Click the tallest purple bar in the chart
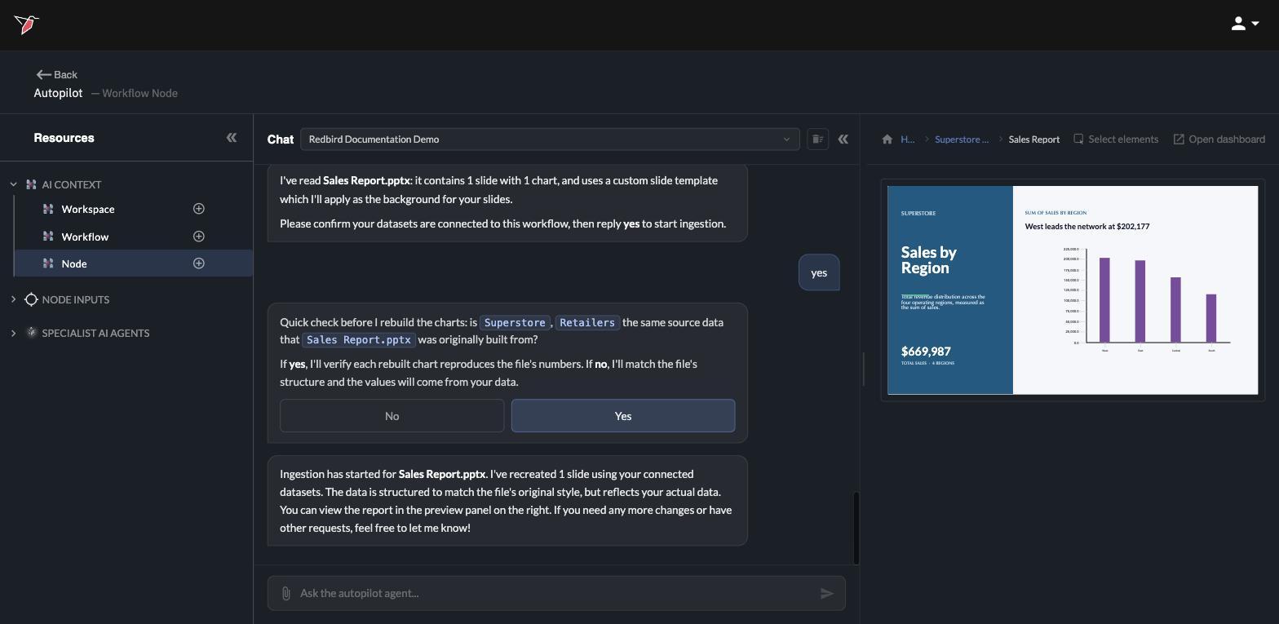This screenshot has height=624, width=1279. 1104,300
